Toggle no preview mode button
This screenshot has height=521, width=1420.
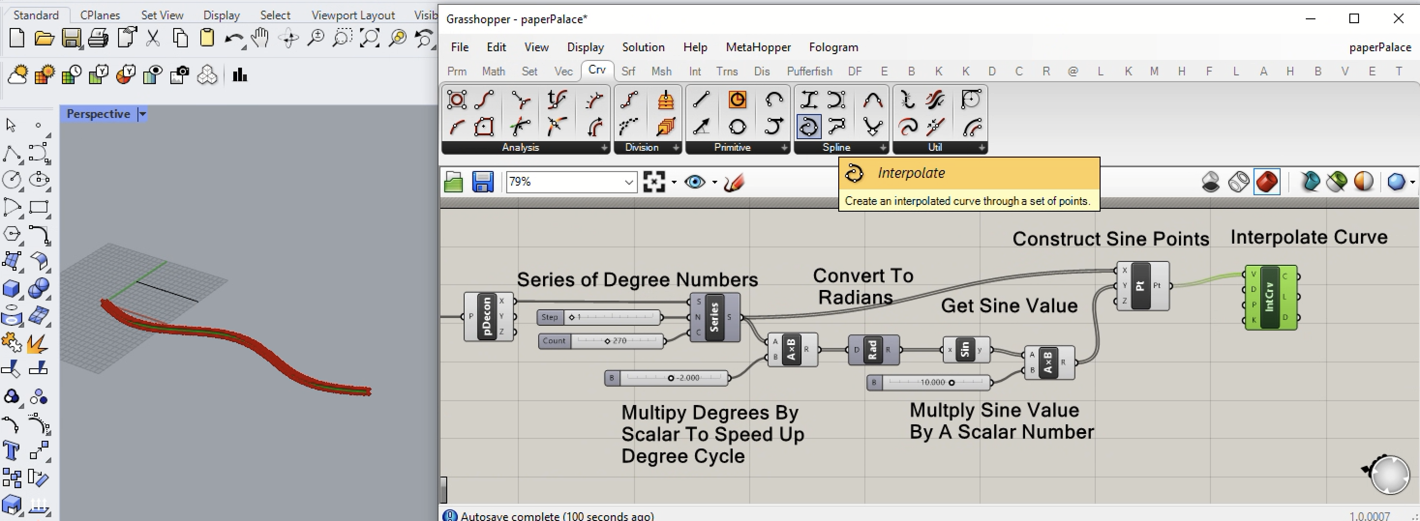pos(1210,182)
